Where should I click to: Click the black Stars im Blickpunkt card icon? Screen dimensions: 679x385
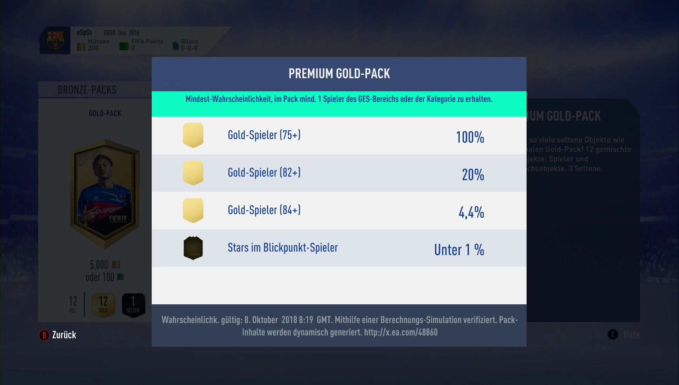point(193,248)
